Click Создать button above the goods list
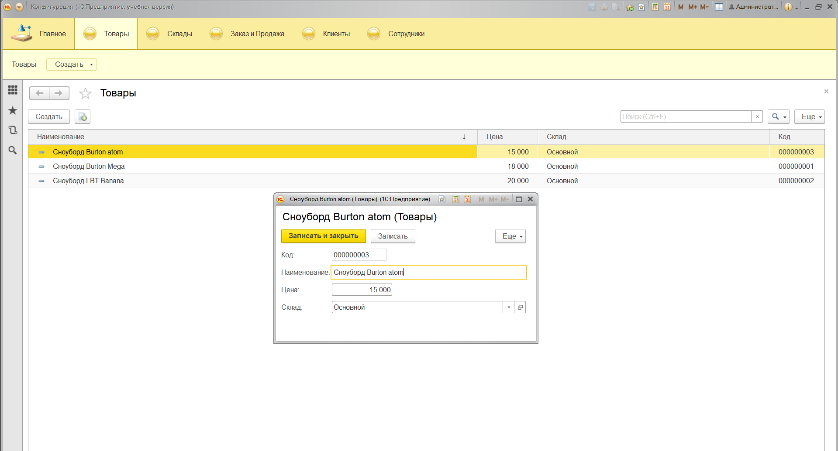 pos(49,116)
